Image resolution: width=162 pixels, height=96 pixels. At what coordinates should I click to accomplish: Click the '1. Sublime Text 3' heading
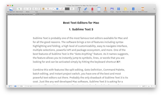coord(81,29)
